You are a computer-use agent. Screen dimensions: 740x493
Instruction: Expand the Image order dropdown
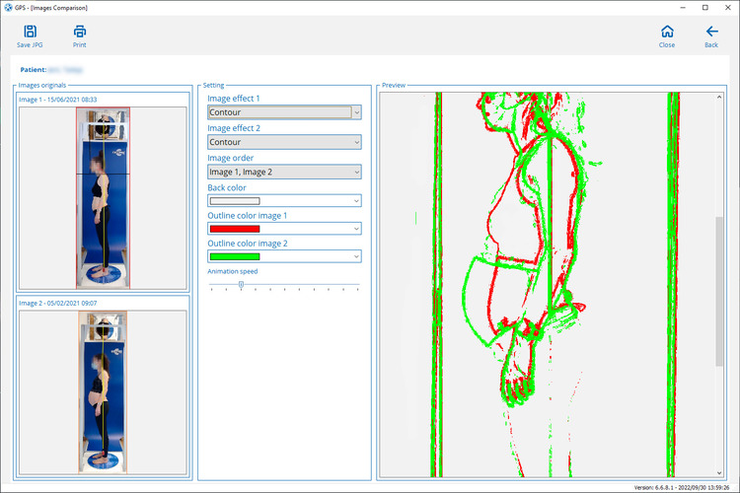click(x=284, y=172)
